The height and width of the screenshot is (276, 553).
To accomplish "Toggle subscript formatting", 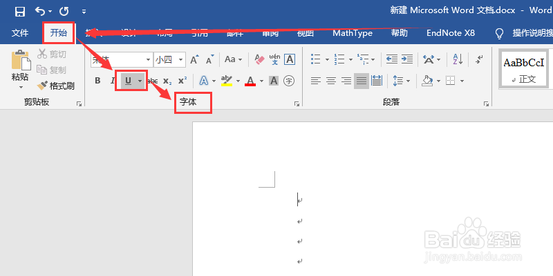I will click(x=167, y=81).
